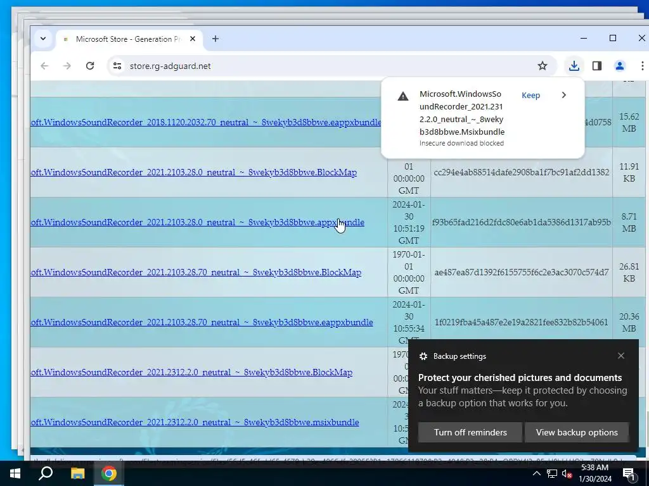649x486 pixels.
Task: Toggle the Chrome side panel icon
Action: [597, 66]
